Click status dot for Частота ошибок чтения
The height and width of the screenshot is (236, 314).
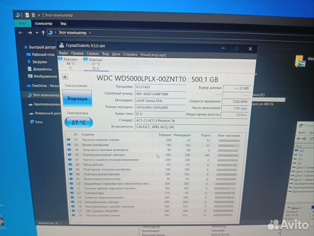coord(69,139)
